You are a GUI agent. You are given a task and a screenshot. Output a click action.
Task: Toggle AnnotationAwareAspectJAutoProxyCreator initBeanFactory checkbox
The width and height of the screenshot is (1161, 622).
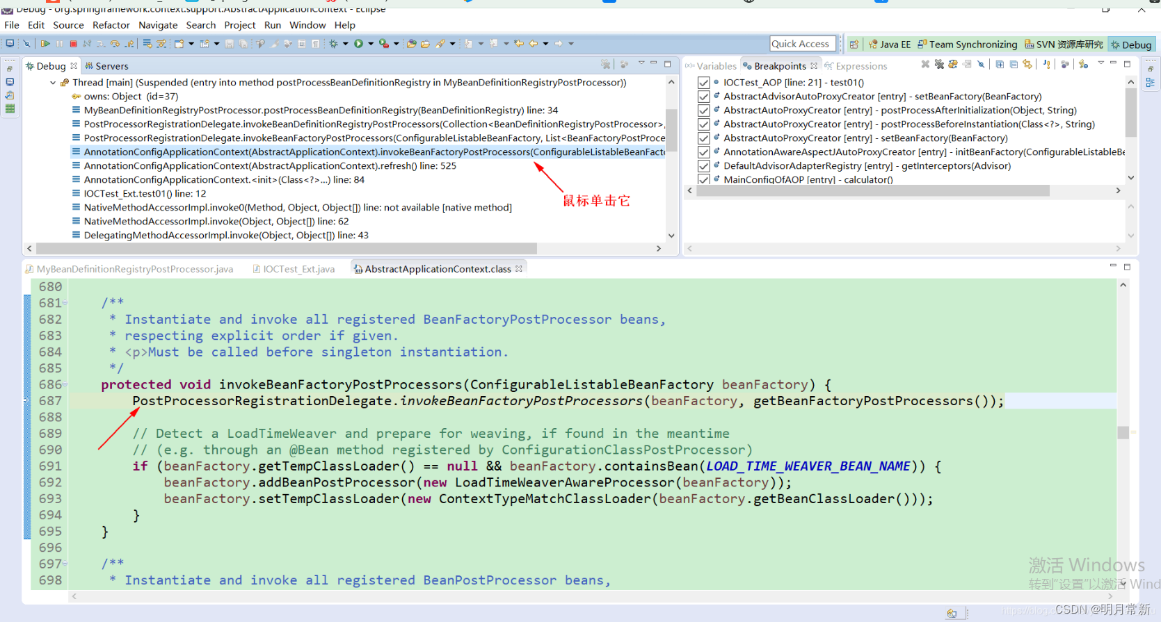pos(703,152)
